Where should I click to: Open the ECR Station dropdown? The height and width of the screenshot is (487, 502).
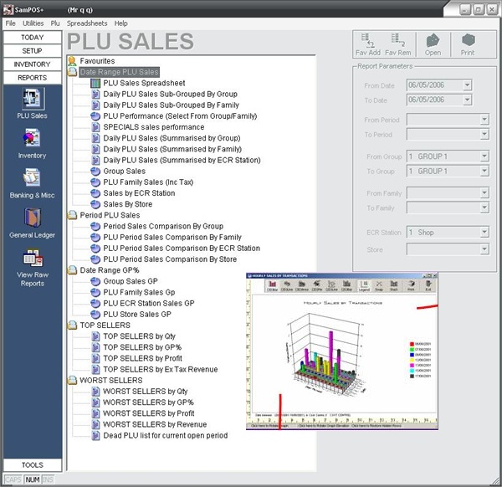point(484,232)
